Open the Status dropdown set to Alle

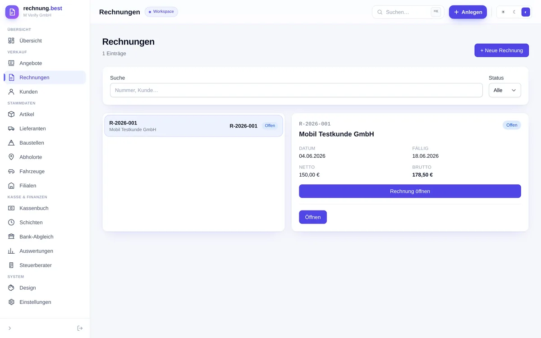coord(504,90)
